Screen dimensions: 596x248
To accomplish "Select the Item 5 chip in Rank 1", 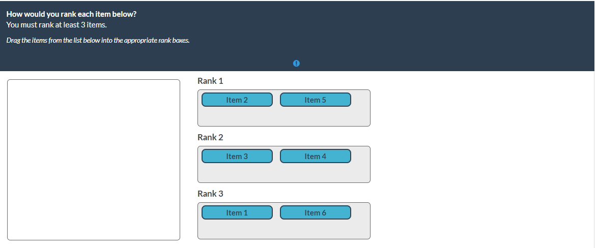I will pos(315,100).
